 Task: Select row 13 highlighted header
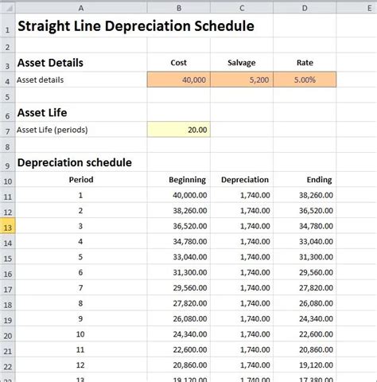pos(7,226)
